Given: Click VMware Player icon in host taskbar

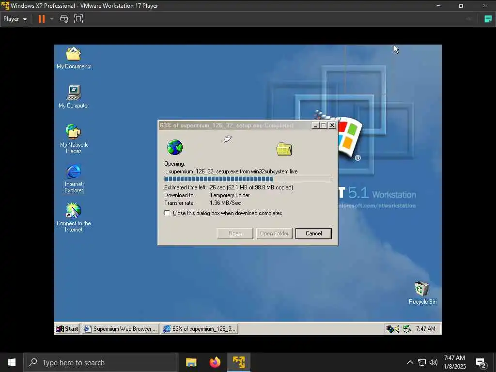Looking at the screenshot, I should point(239,362).
